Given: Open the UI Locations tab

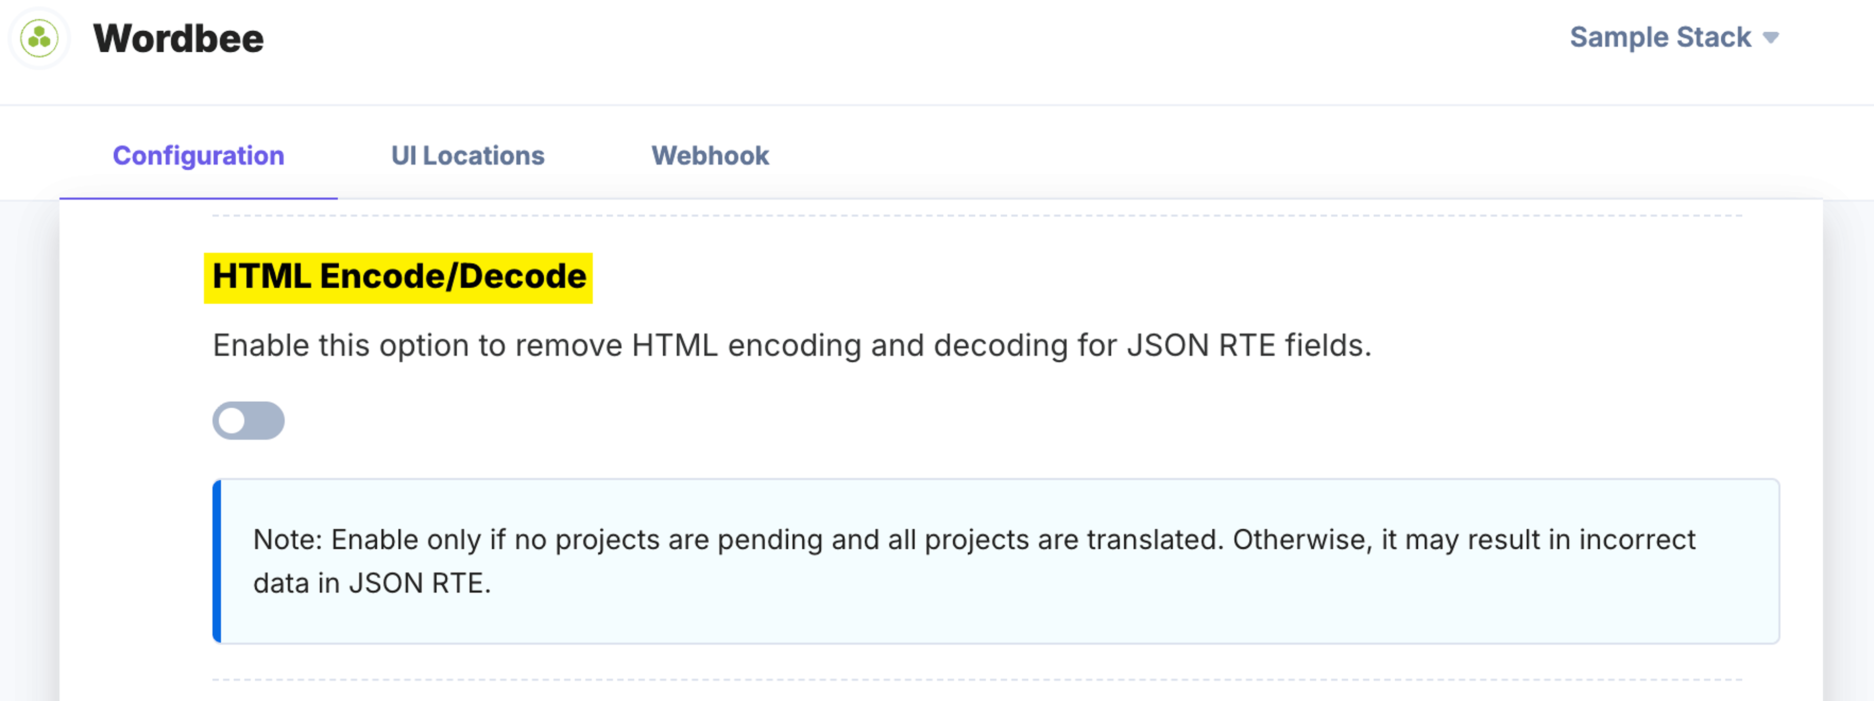Looking at the screenshot, I should click(x=468, y=156).
